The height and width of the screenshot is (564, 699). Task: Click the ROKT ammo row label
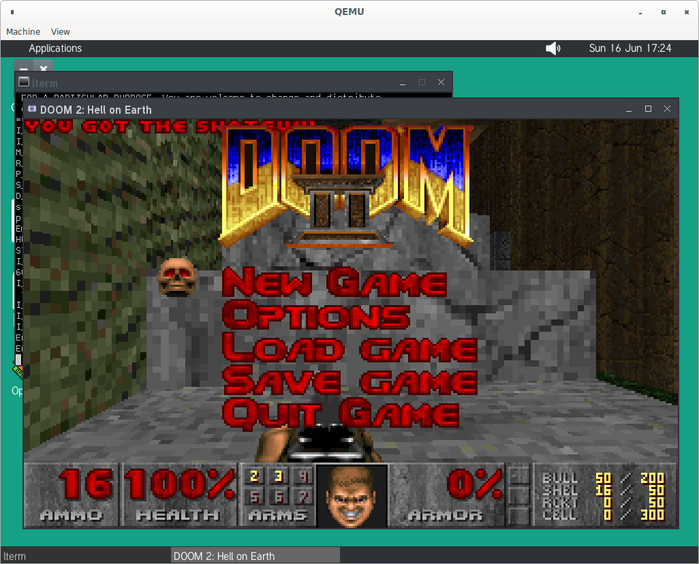point(560,503)
